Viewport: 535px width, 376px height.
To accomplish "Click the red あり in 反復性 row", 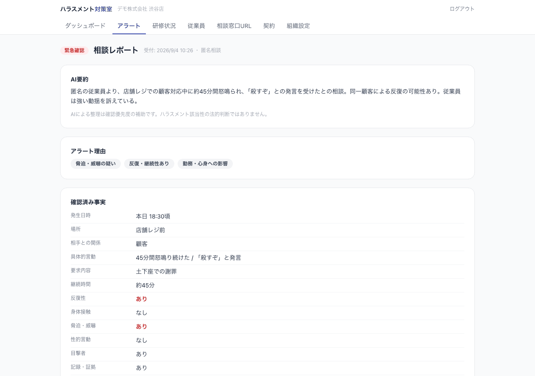I will point(142,299).
